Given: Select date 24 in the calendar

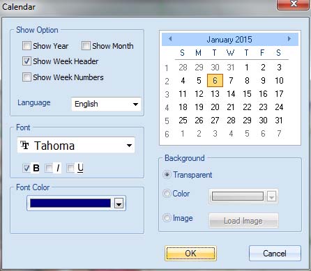Looking at the screenshot, I should (279, 107).
